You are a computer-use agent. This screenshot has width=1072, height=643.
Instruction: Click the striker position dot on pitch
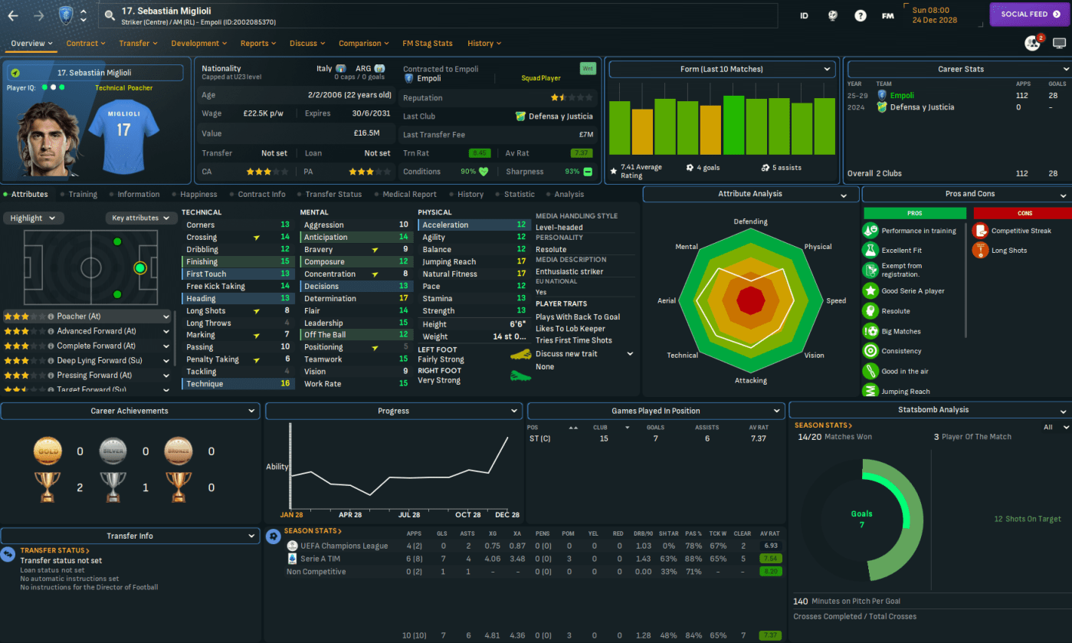pyautogui.click(x=139, y=268)
